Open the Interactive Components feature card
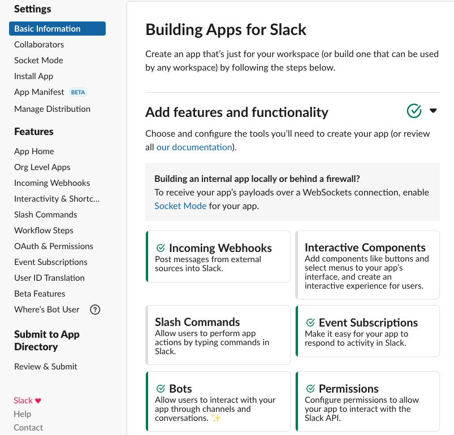 point(367,265)
